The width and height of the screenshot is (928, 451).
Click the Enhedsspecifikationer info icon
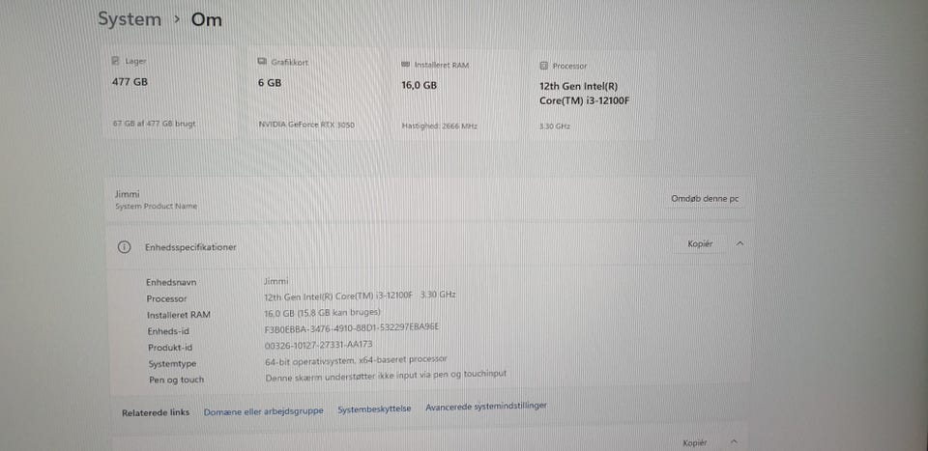tap(124, 247)
